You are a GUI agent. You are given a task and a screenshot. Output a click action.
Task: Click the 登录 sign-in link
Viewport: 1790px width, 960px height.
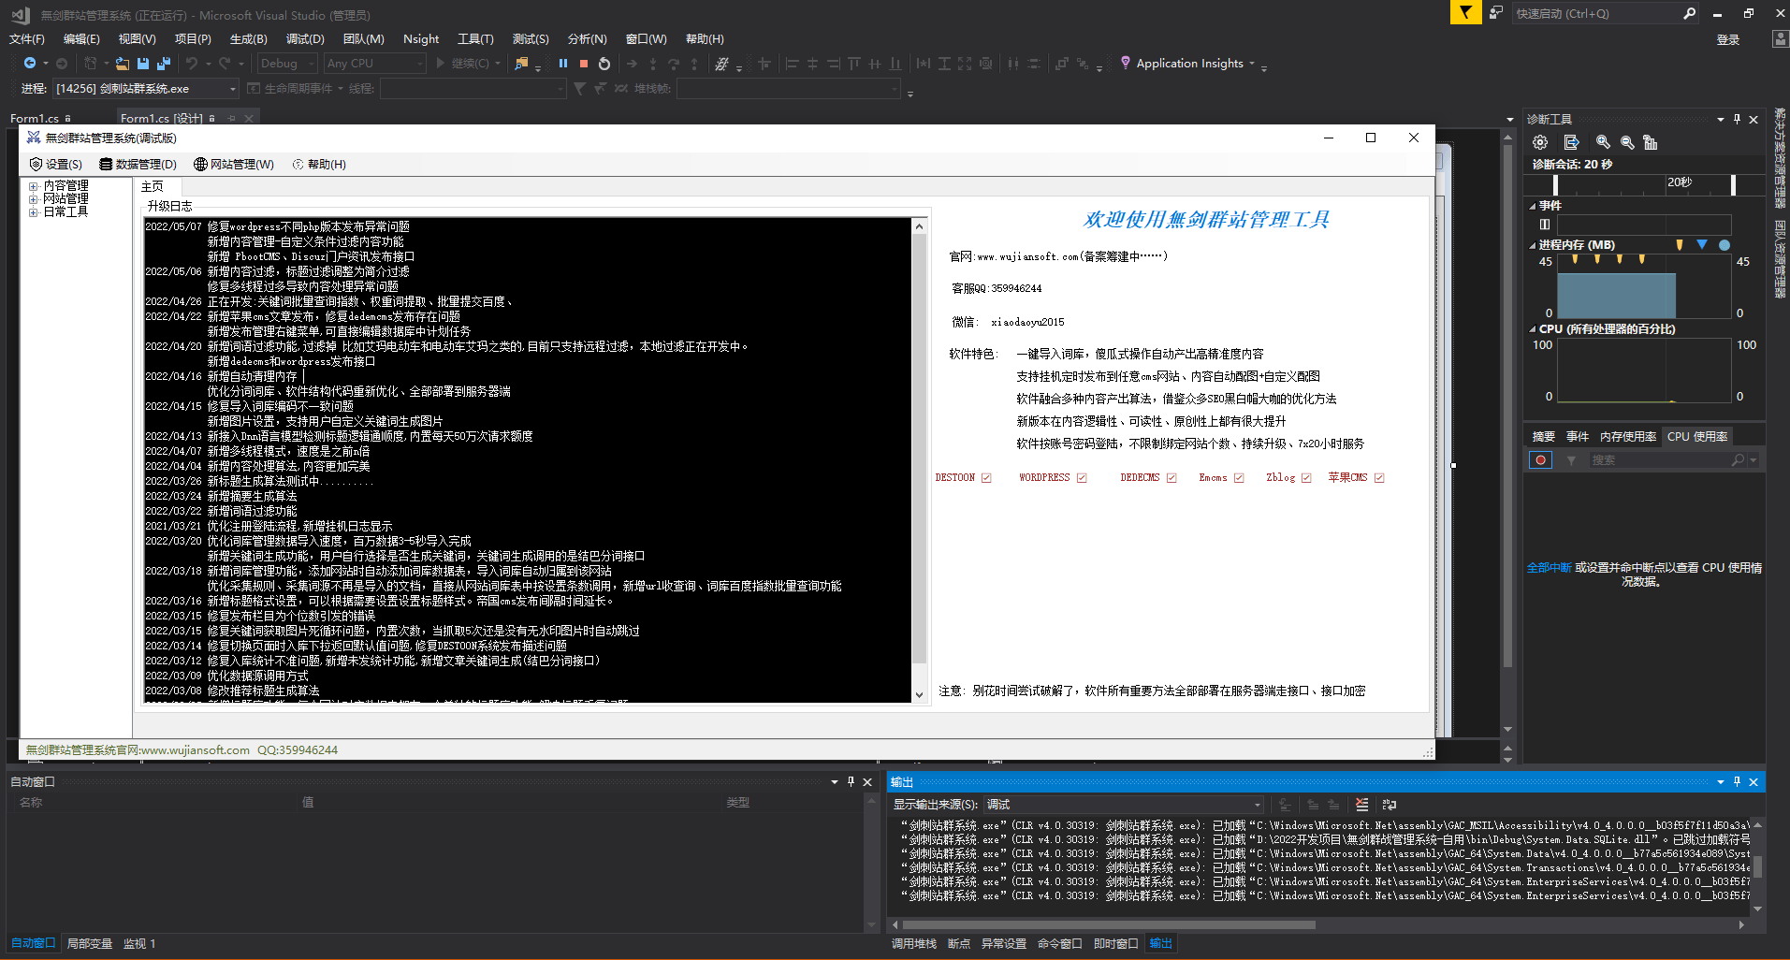coord(1728,40)
